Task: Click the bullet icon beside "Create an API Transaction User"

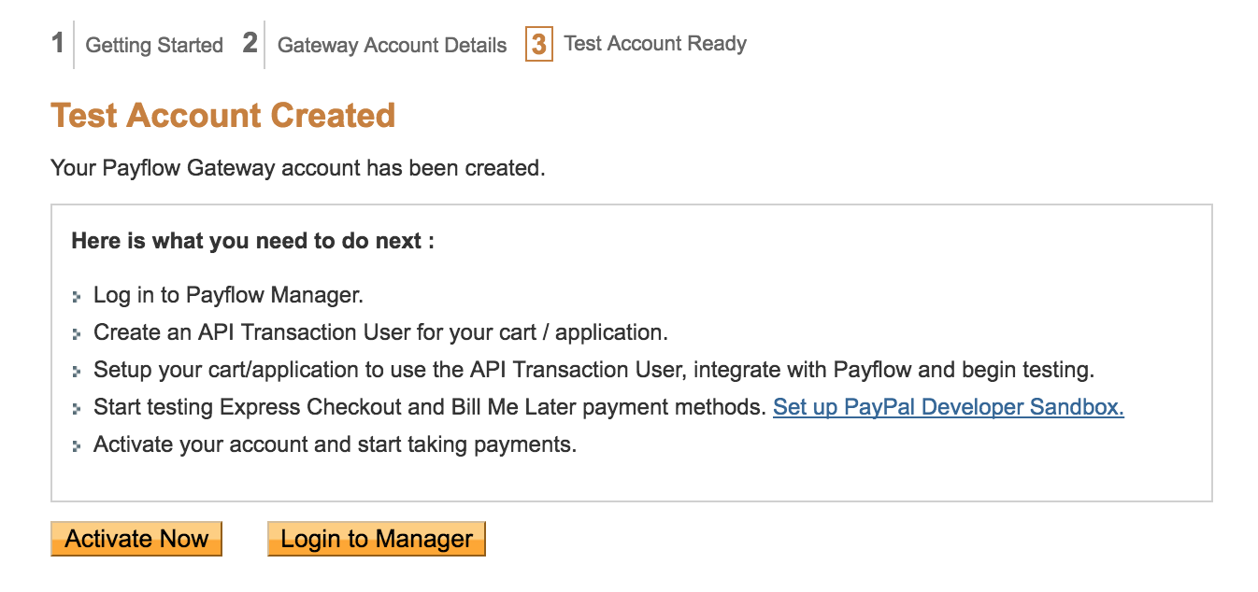Action: pyautogui.click(x=77, y=334)
